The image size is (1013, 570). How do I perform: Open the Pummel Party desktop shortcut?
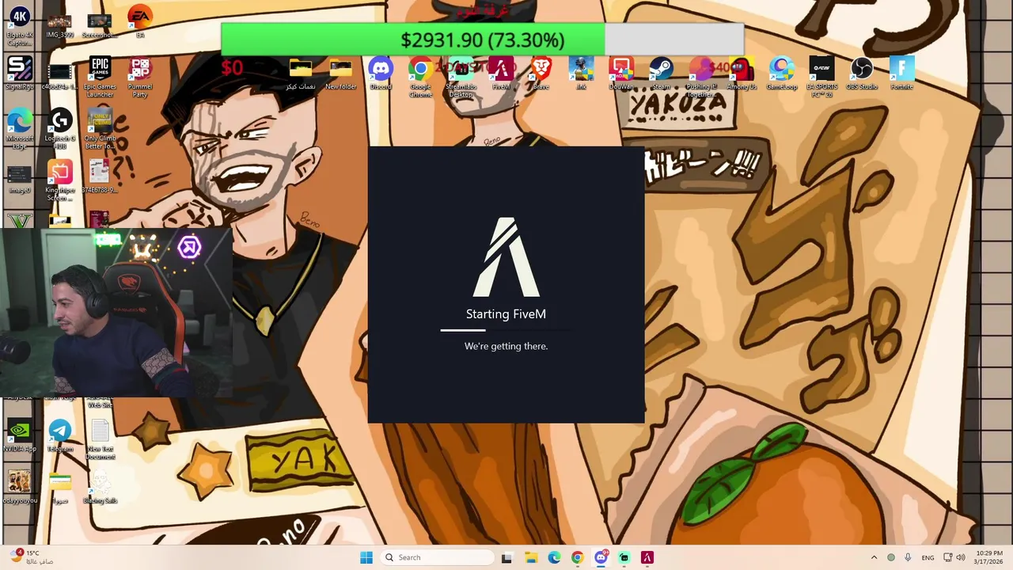139,76
